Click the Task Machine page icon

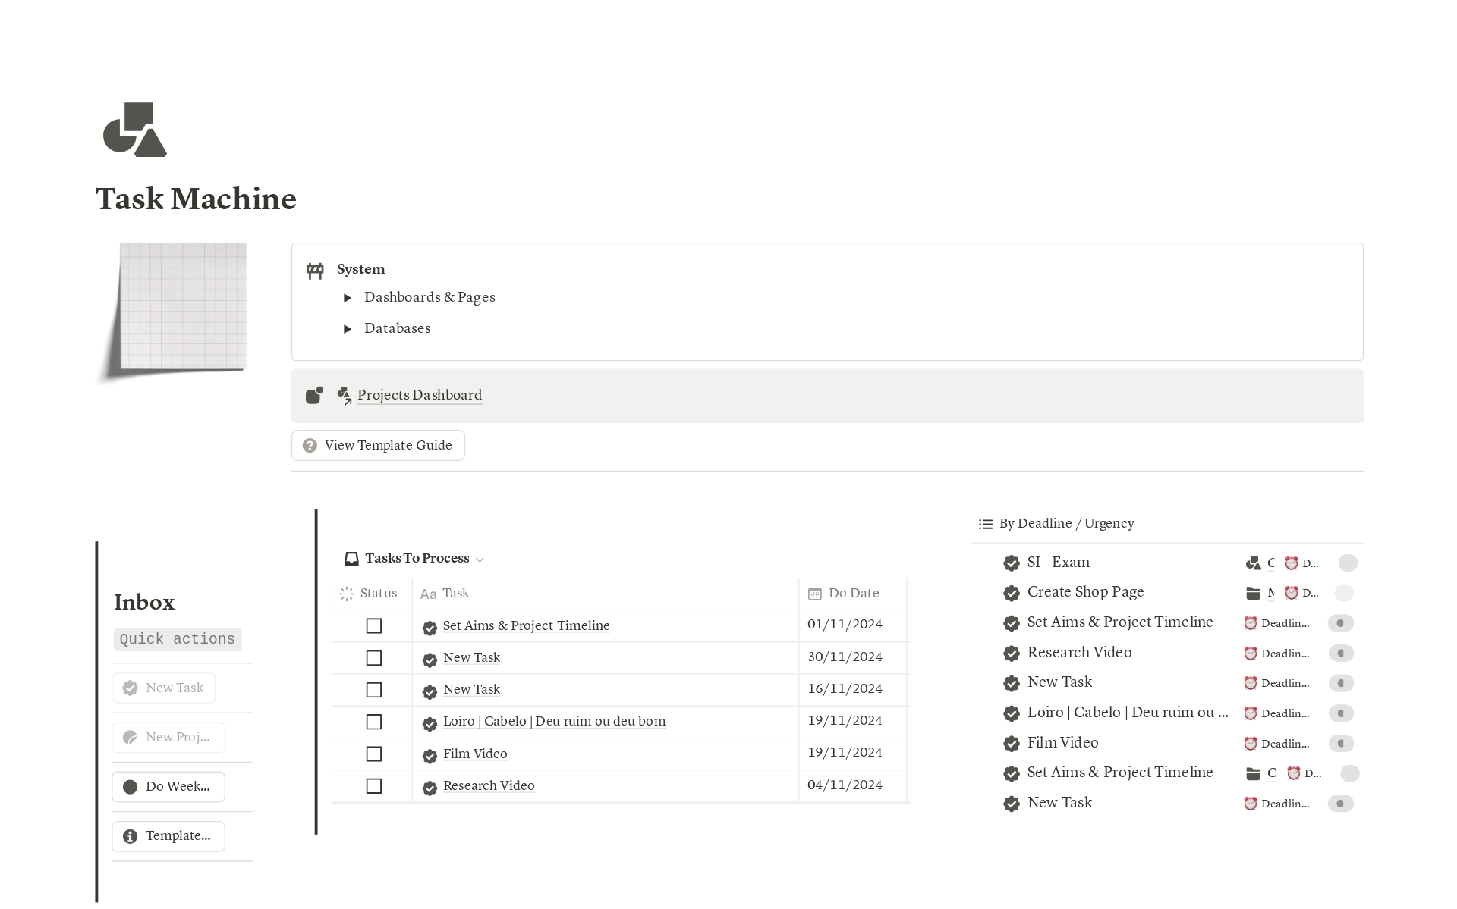pos(134,130)
